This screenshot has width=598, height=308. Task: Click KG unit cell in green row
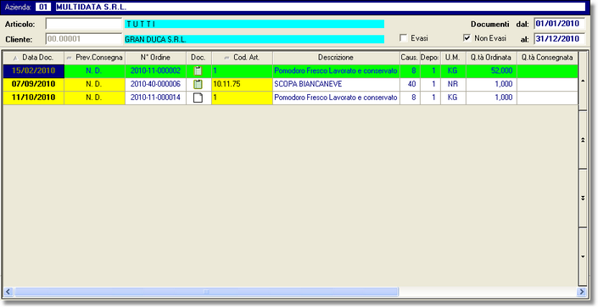click(x=453, y=70)
